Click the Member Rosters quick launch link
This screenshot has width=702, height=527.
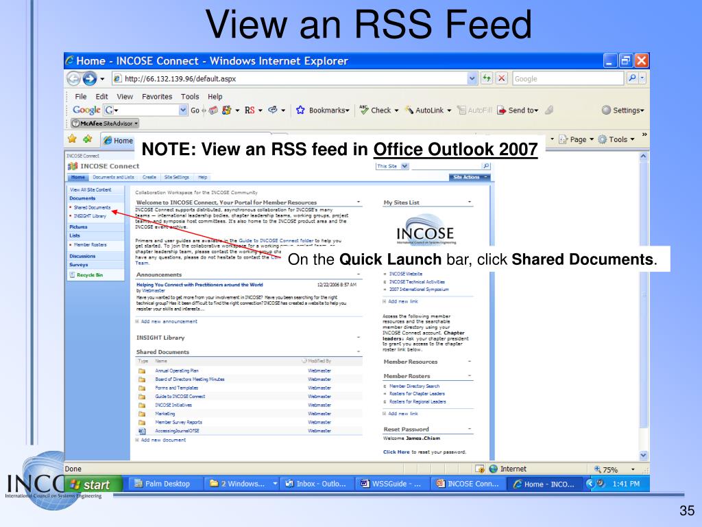pos(90,245)
